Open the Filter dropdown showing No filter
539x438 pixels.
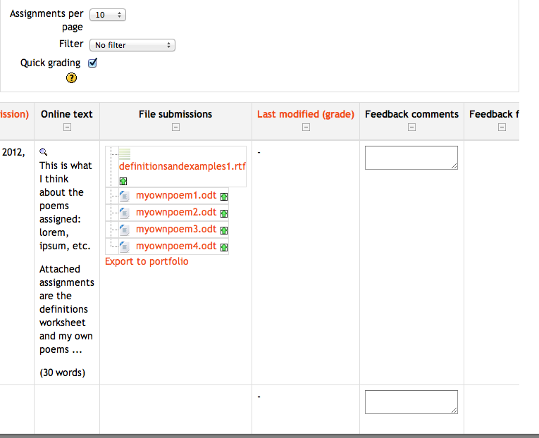[x=132, y=45]
